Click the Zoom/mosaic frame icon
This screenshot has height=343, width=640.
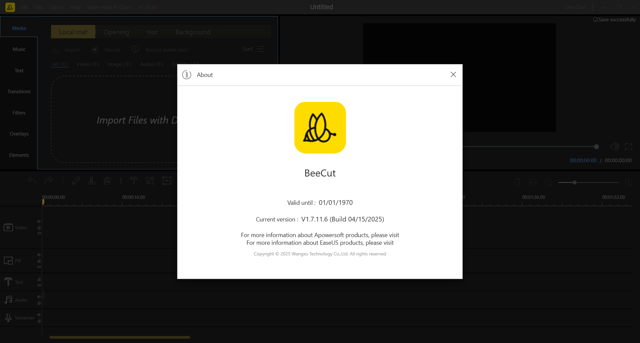click(x=167, y=181)
